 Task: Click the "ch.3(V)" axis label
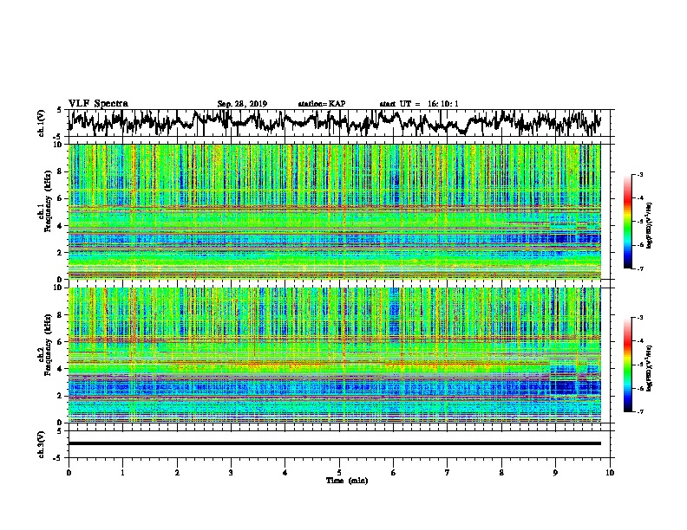(42, 444)
